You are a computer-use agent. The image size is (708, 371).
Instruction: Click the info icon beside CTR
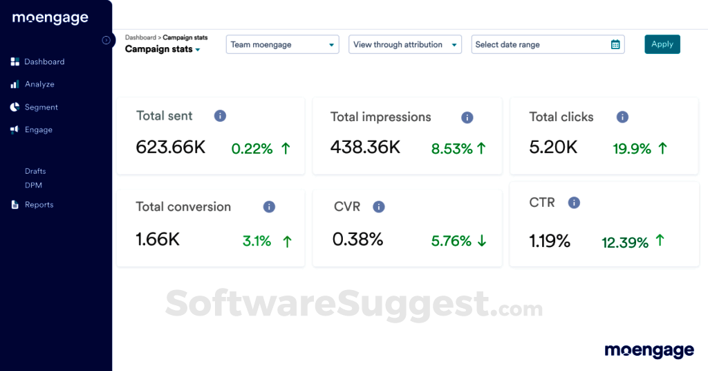(574, 203)
